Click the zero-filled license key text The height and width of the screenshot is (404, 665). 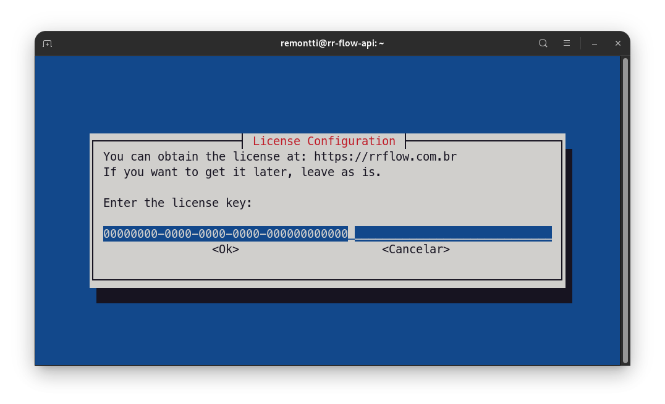[226, 234]
